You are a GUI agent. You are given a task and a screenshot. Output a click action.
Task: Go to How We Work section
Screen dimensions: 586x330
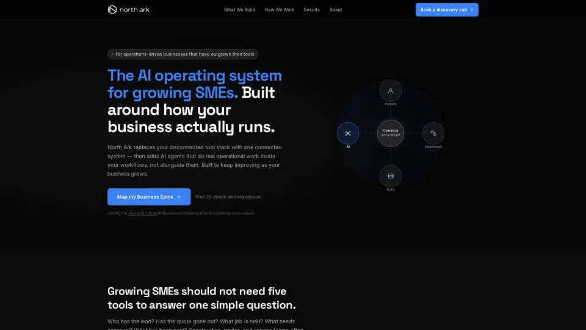tap(279, 10)
